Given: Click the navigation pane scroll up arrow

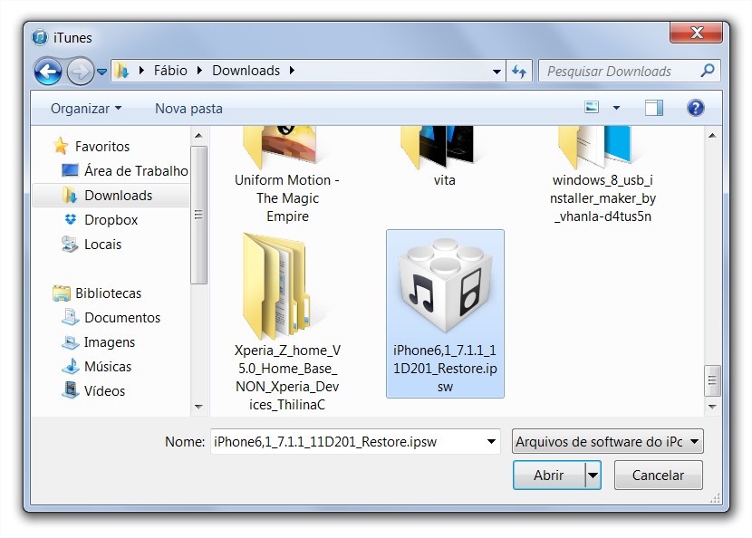Looking at the screenshot, I should click(198, 136).
